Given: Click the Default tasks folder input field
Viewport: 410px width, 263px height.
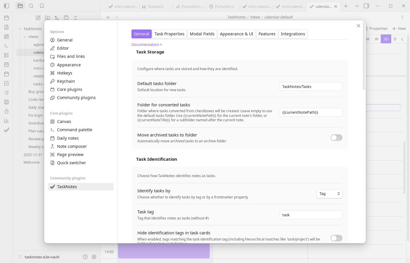Looking at the screenshot, I should (x=311, y=86).
